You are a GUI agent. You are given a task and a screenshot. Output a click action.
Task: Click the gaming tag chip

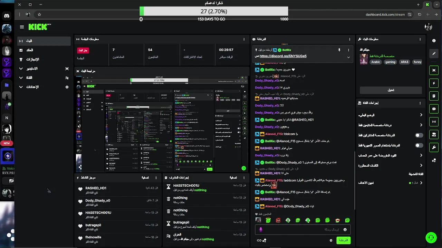[390, 62]
